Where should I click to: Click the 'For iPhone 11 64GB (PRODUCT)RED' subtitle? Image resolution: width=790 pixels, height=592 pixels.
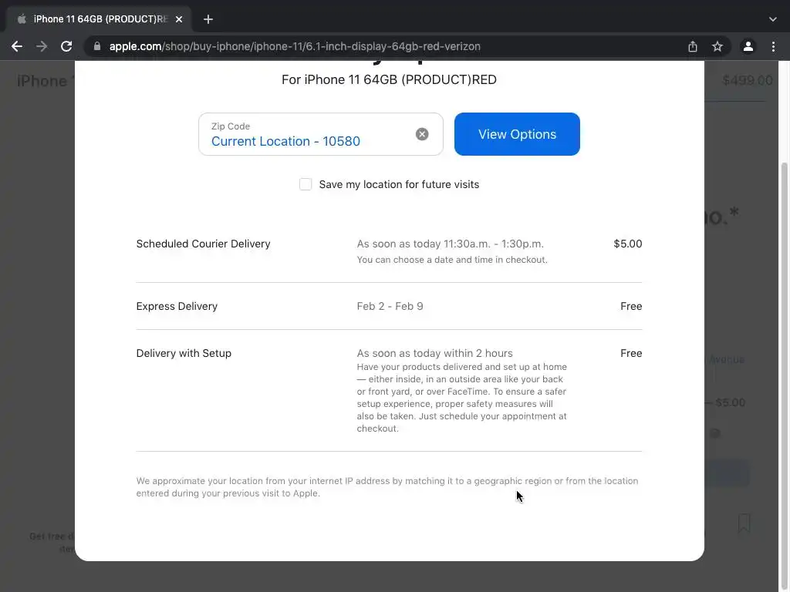389,79
